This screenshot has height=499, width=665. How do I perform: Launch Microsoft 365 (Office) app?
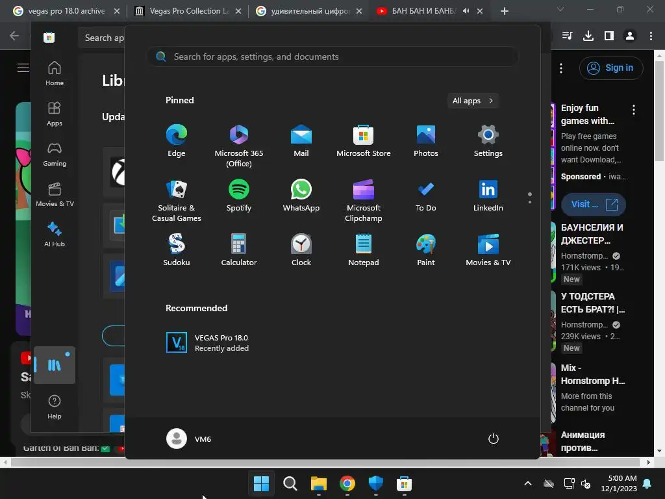239,146
